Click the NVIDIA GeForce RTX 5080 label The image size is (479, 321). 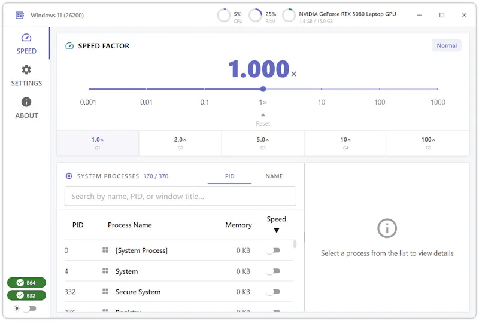pyautogui.click(x=347, y=14)
